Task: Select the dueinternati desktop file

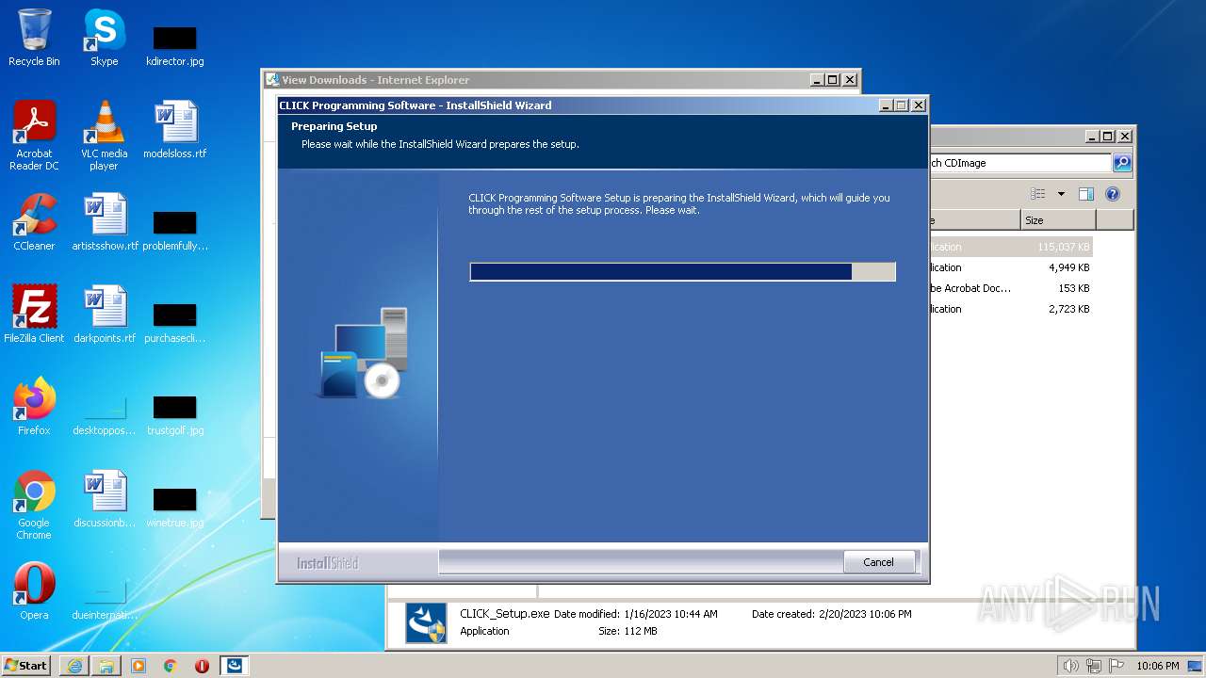Action: pos(104,599)
